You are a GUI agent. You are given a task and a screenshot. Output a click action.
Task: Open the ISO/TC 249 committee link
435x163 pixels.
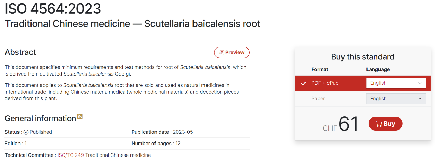[x=71, y=155]
